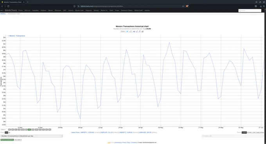Open browser main menu hamburger icon

264,6
